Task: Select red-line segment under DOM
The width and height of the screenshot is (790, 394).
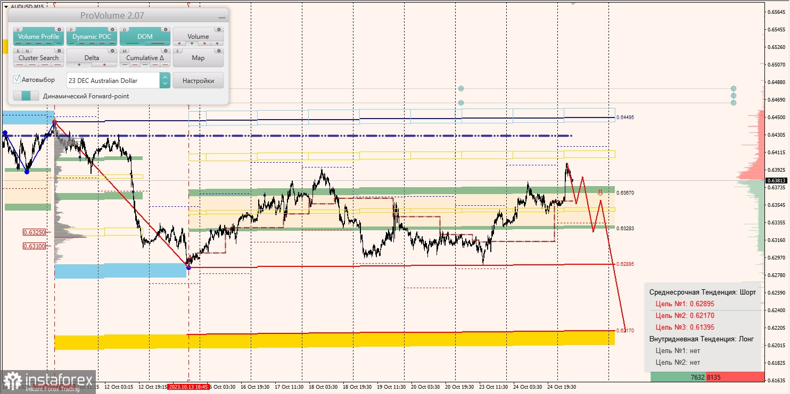Action: tap(158, 44)
